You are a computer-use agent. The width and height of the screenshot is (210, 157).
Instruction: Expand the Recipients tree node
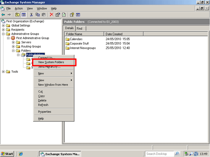(3, 30)
